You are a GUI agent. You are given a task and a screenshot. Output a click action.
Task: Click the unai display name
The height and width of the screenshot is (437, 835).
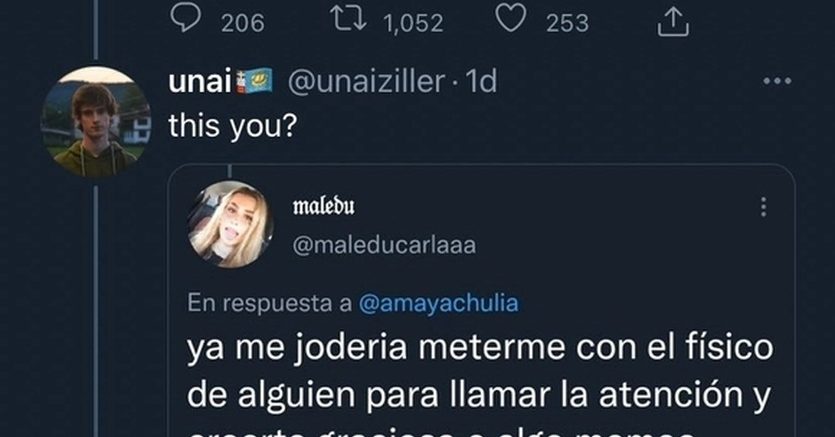(x=200, y=81)
